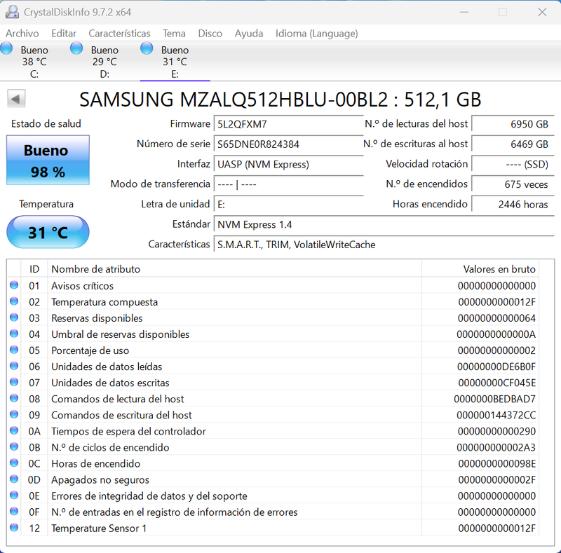The image size is (561, 553).
Task: Click status dot of registro de información de errores
Action: (14, 511)
